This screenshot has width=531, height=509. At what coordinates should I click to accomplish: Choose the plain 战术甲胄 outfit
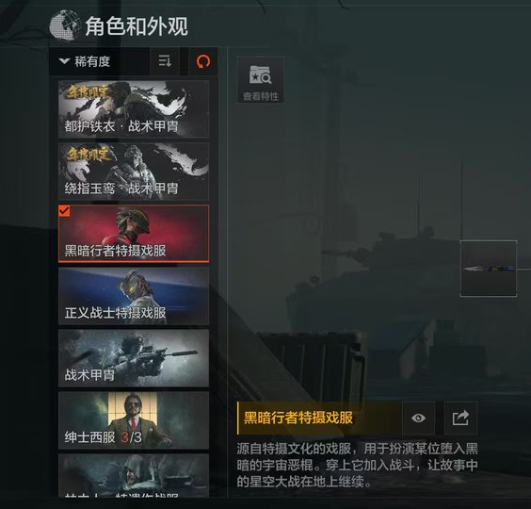[x=134, y=358]
